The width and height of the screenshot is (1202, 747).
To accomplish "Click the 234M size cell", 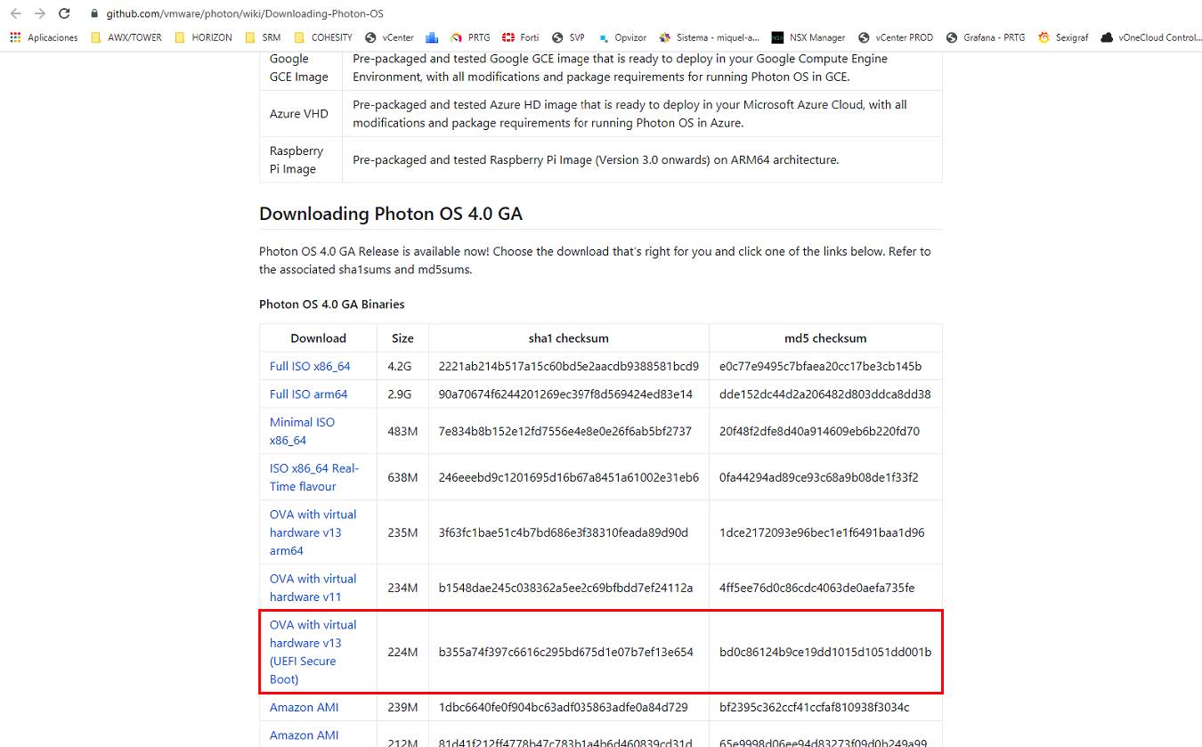I will click(x=402, y=588).
